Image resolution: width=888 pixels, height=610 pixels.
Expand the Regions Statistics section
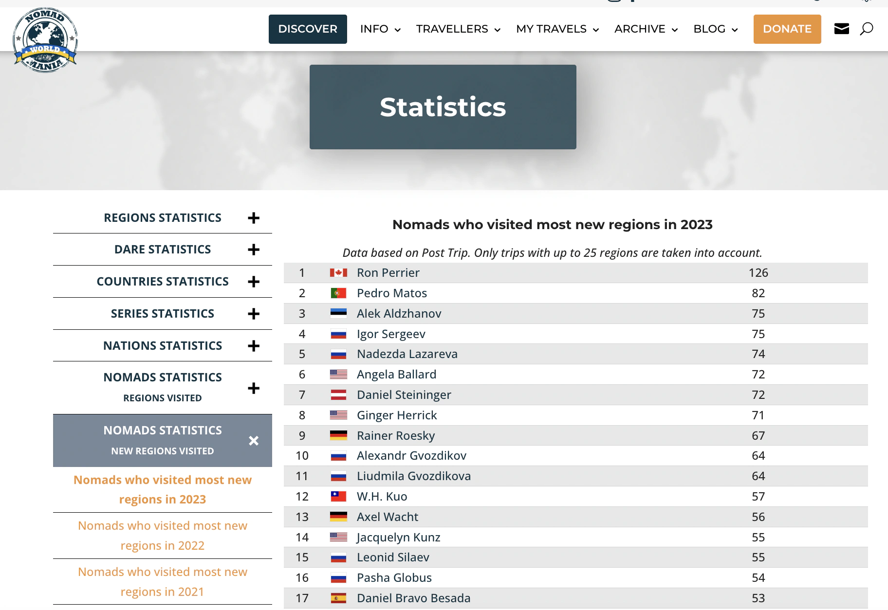[253, 218]
